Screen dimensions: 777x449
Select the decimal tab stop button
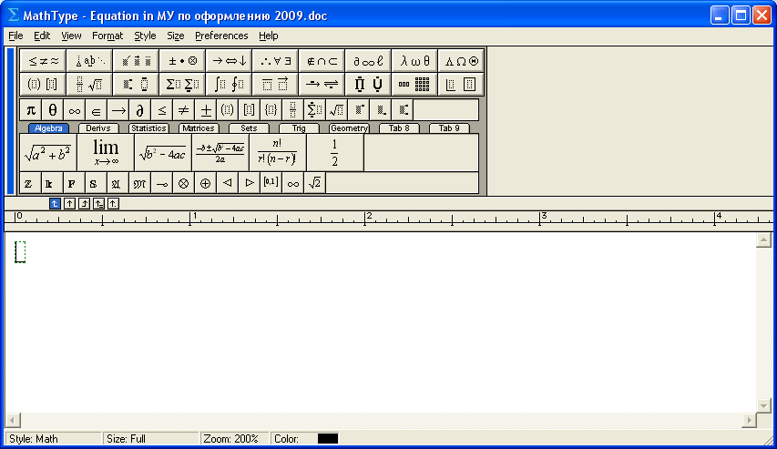pyautogui.click(x=114, y=203)
